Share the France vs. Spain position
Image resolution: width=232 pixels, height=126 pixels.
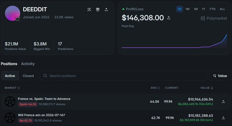[223, 102]
